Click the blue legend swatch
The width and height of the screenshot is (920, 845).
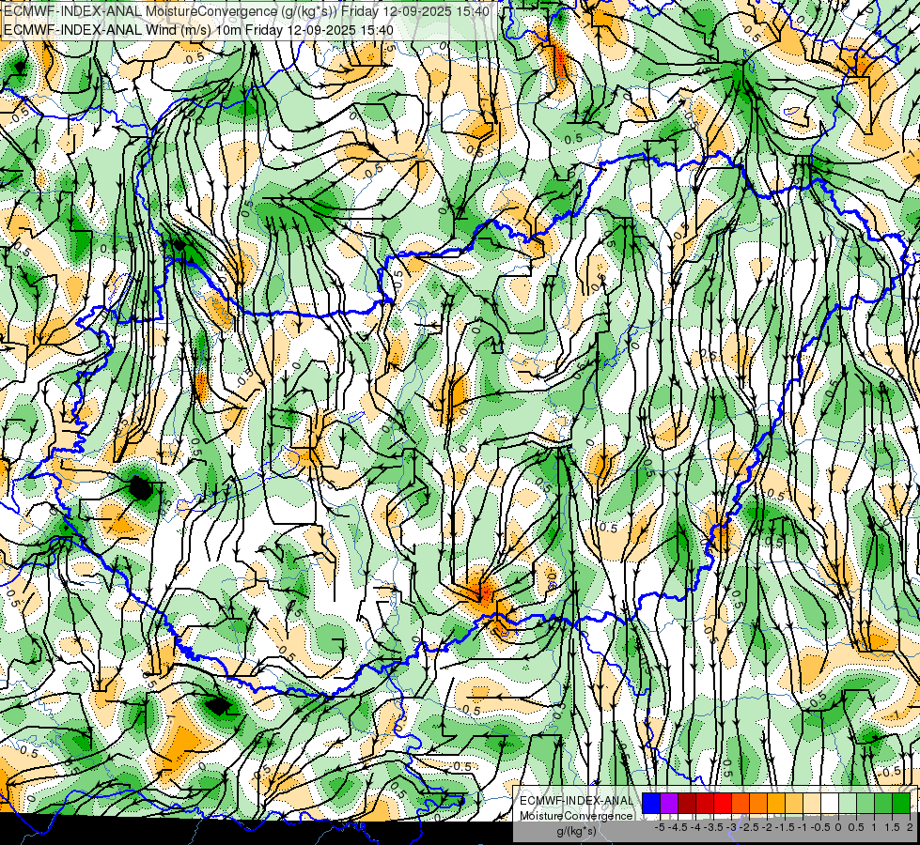651,803
